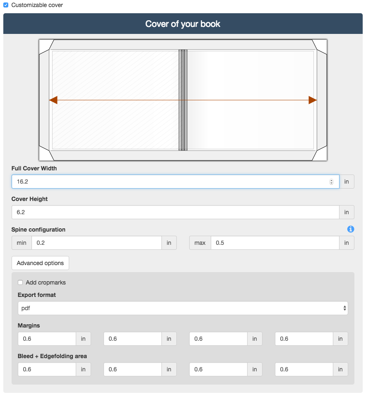The image size is (366, 397).
Task: Click the fourth Margins input field
Action: pyautogui.click(x=304, y=339)
